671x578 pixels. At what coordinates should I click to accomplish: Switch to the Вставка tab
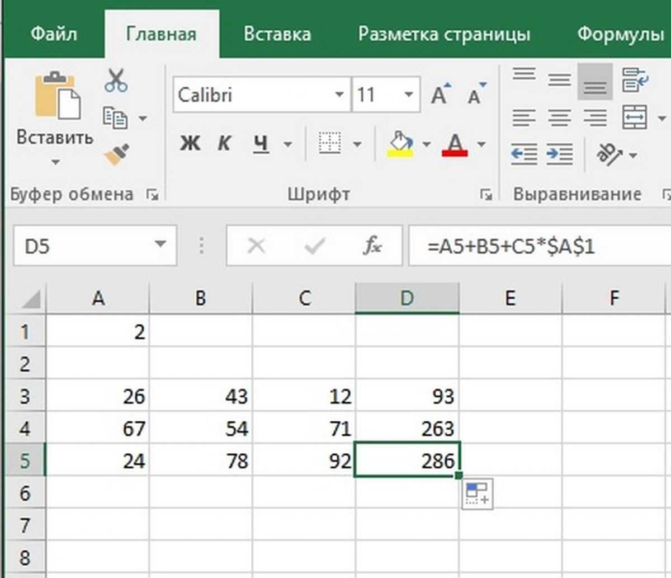coord(277,34)
